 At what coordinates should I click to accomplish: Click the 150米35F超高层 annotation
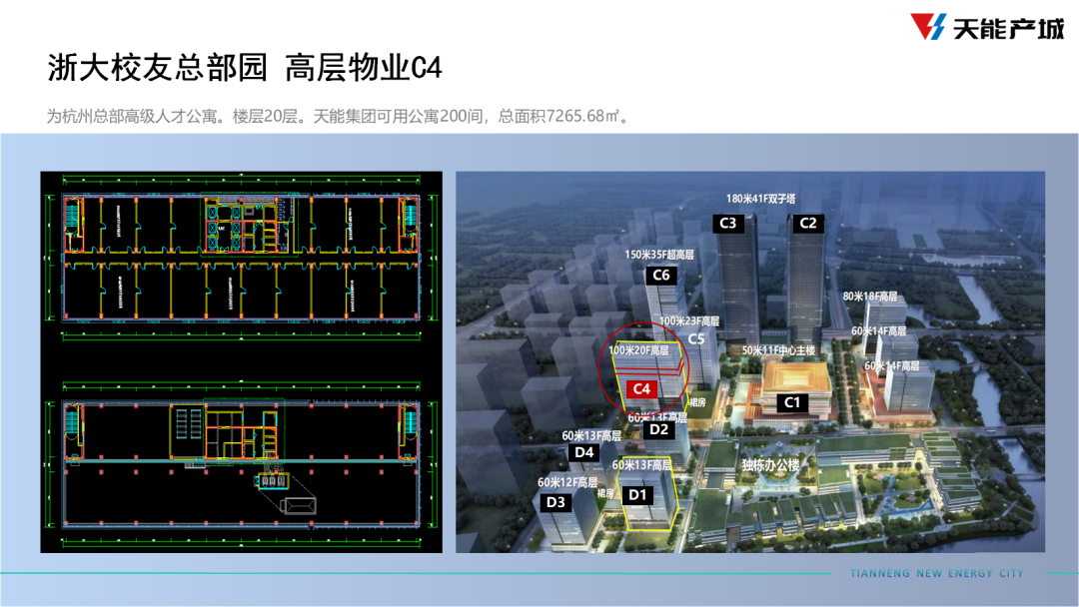(659, 255)
